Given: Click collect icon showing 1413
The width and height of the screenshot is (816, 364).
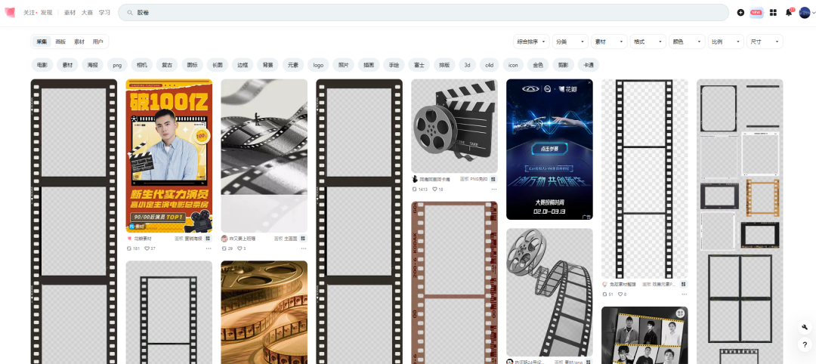Looking at the screenshot, I should (415, 189).
